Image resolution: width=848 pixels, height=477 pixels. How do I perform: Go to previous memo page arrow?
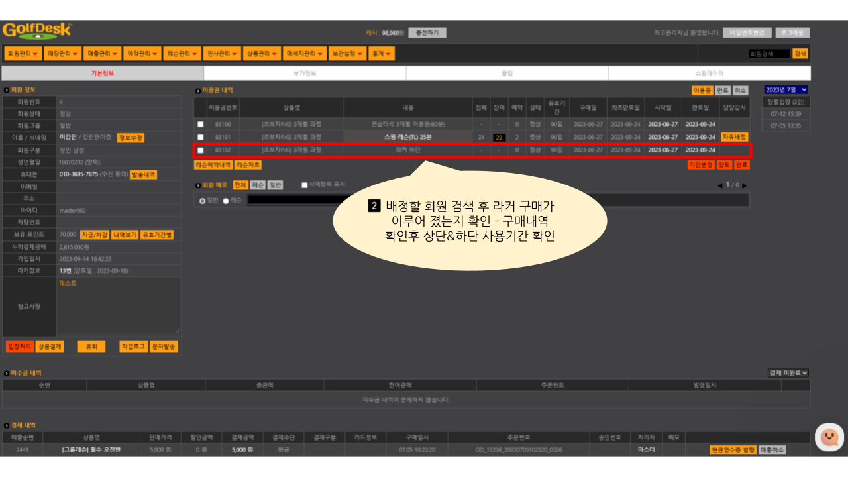[x=720, y=185]
